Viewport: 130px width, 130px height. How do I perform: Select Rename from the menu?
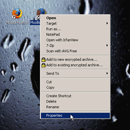tap(75, 107)
